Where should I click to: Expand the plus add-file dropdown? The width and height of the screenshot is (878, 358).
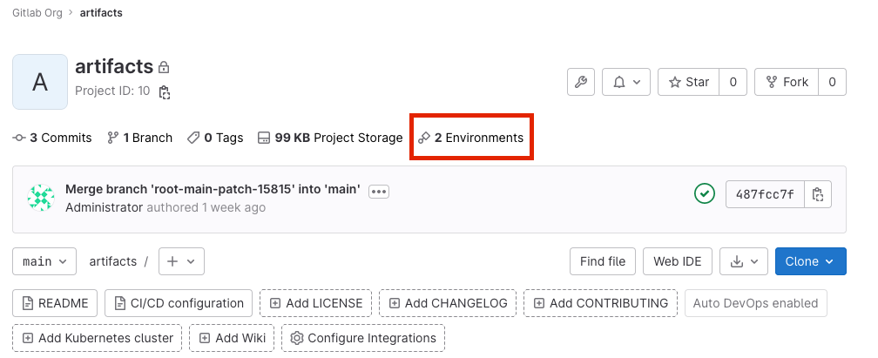coord(181,261)
